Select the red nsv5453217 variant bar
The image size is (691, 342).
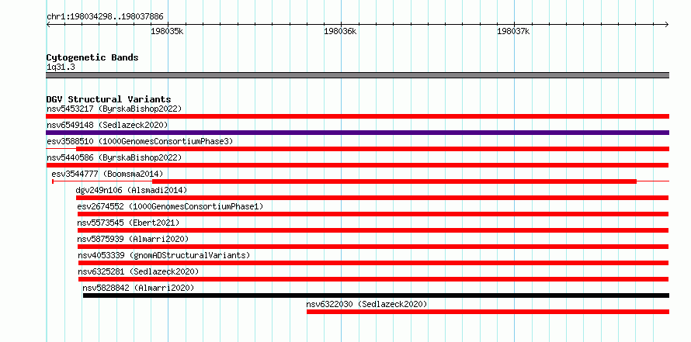click(x=357, y=116)
